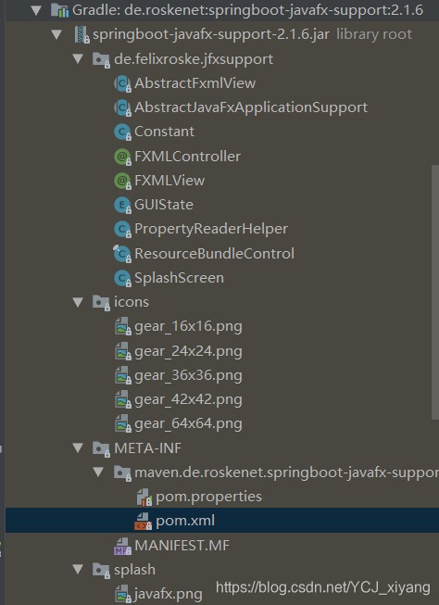Click the ResourceBundleControl class icon
Screen dimensions: 439x605
[122, 254]
